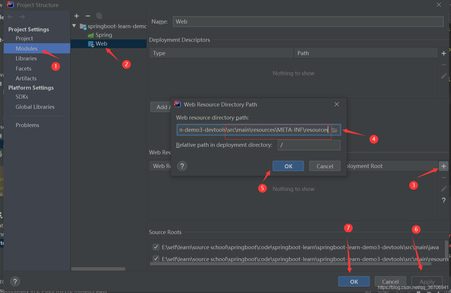Screen dimensions: 451x293
Task: Select springboot-learn-demo module node
Action: click(117, 26)
